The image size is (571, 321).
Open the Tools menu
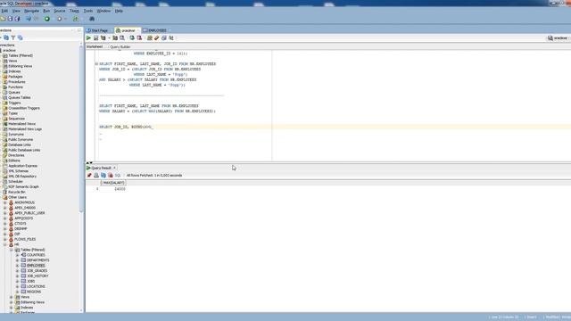click(x=88, y=11)
